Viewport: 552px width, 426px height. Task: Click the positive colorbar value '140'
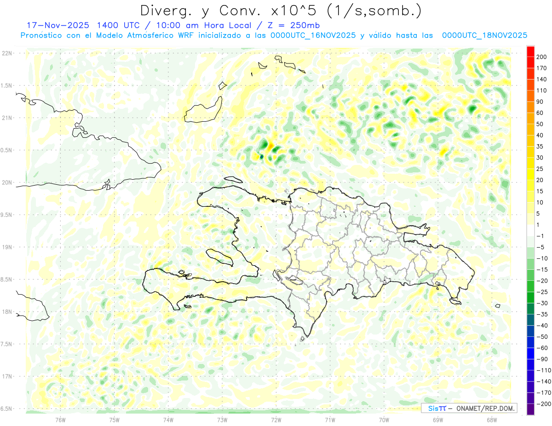pyautogui.click(x=541, y=79)
